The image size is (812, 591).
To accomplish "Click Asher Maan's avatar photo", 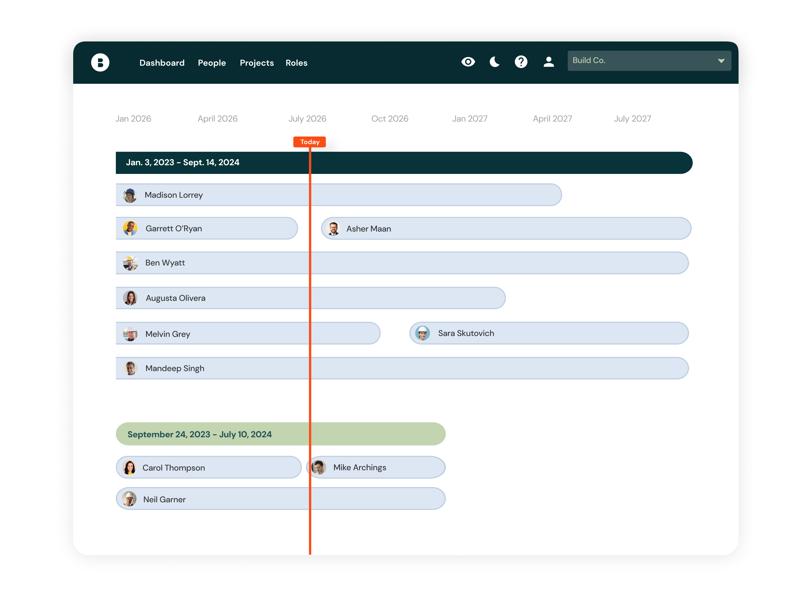I will click(x=333, y=229).
